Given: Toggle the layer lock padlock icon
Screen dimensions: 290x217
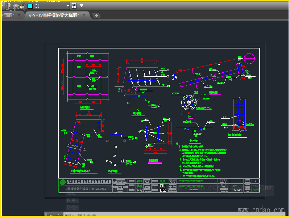Looking at the screenshot, I should 22,6.
